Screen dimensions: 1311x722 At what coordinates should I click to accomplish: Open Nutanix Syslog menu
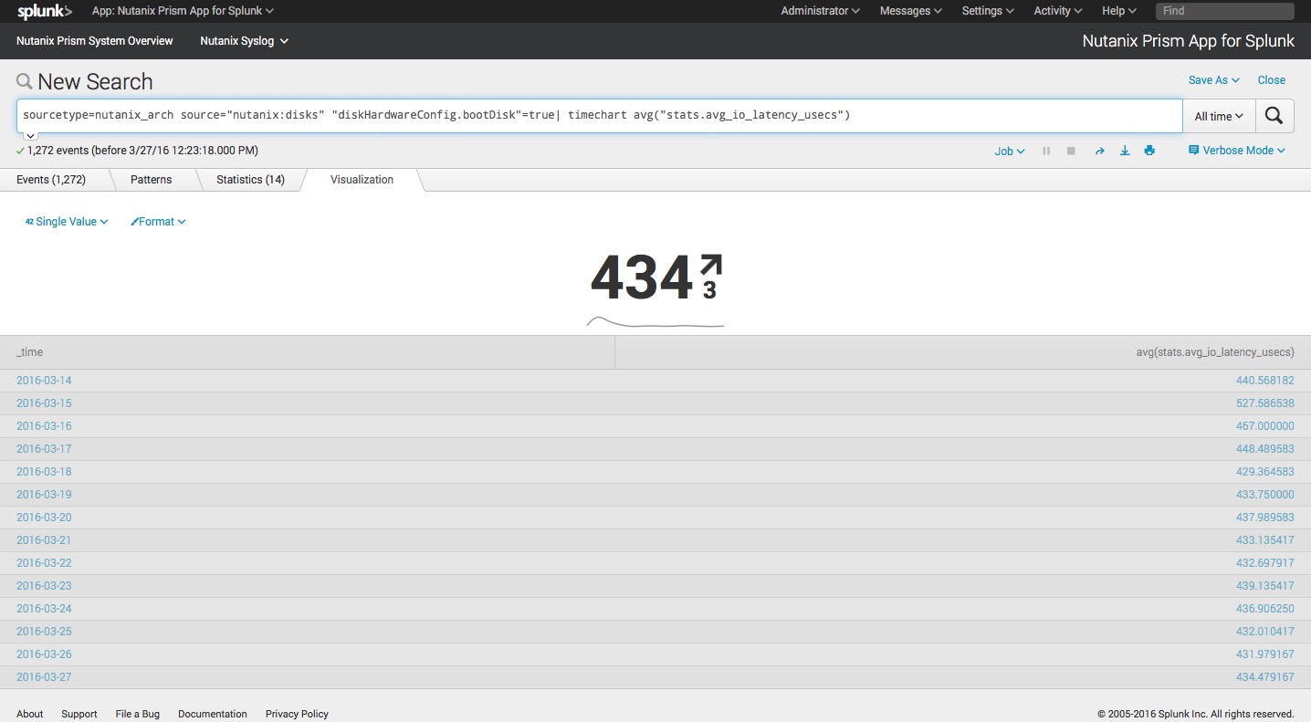tap(244, 41)
